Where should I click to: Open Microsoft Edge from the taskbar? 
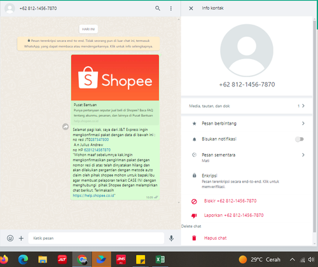23,259
